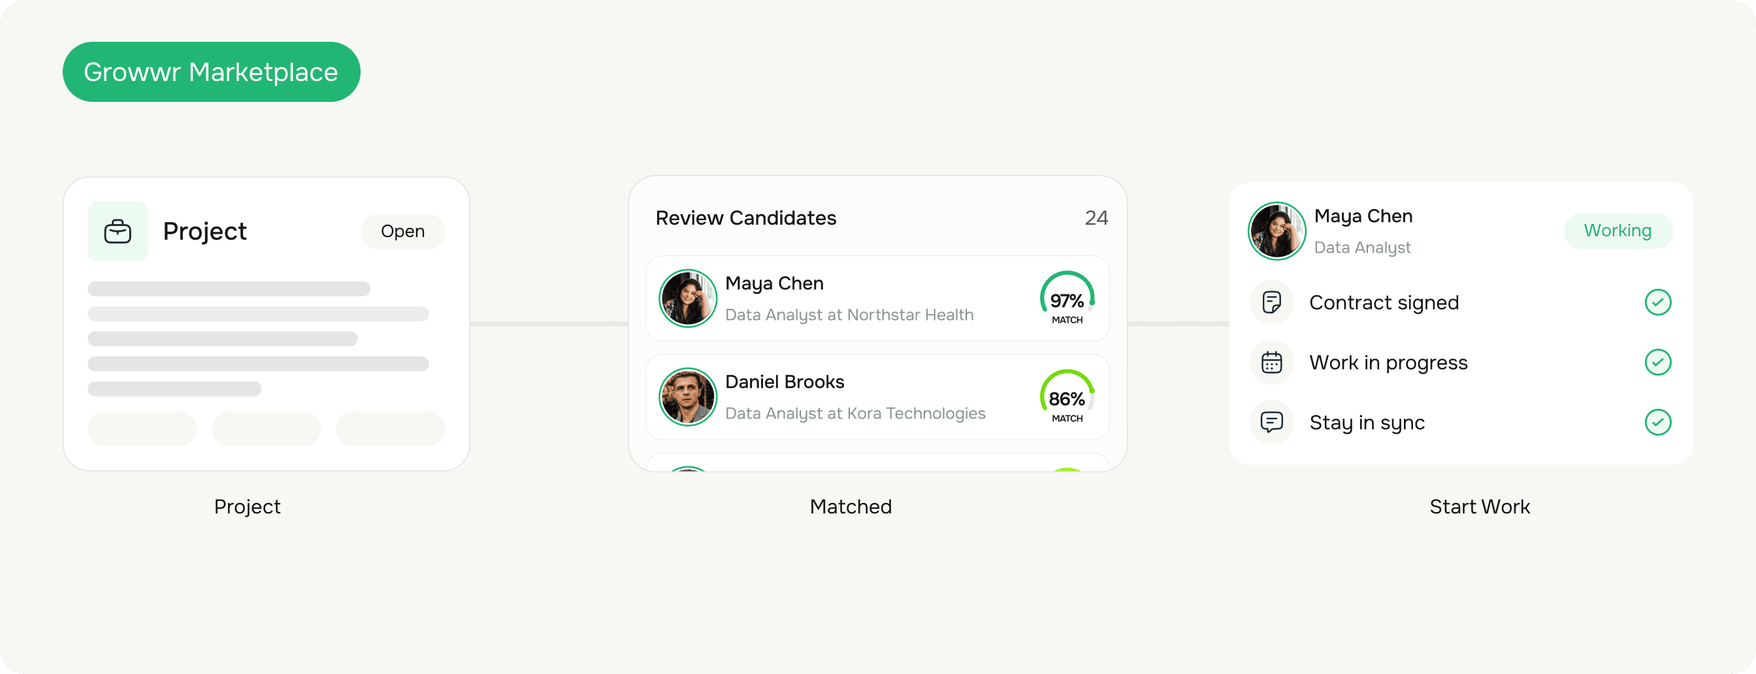The image size is (1756, 674).
Task: Click the briefcase icon in Project card
Action: click(x=117, y=231)
